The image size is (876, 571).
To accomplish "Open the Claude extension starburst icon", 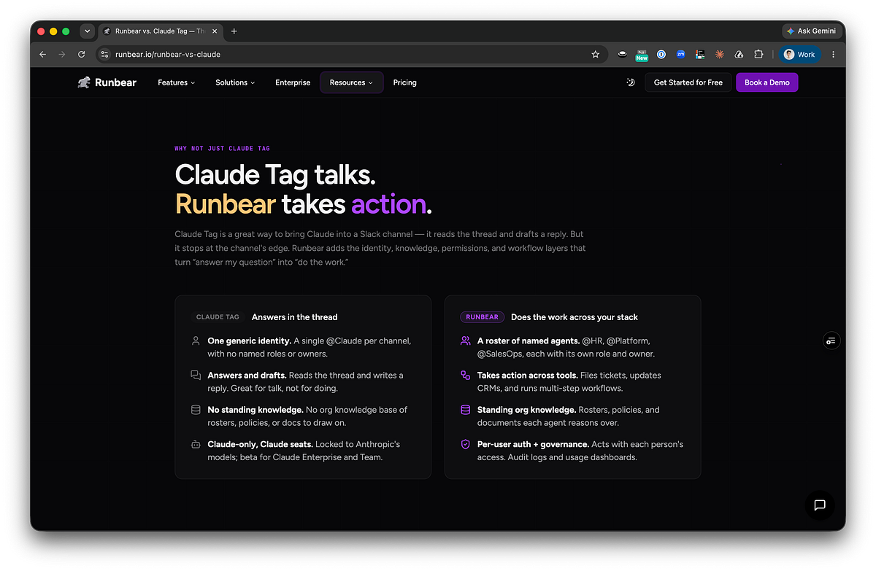I will coord(719,54).
